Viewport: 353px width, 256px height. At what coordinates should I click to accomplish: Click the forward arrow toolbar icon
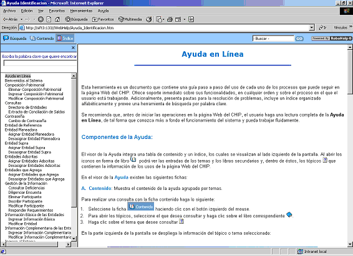click(x=27, y=19)
